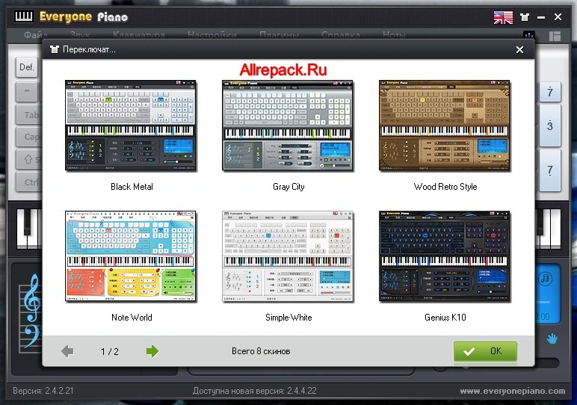Click the Gray City skin label
This screenshot has width=577, height=405.
288,187
